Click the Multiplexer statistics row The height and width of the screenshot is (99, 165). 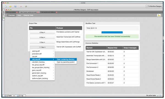[112, 71]
